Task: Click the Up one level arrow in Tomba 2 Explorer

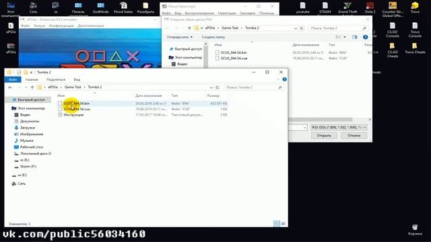Action: coord(32,87)
